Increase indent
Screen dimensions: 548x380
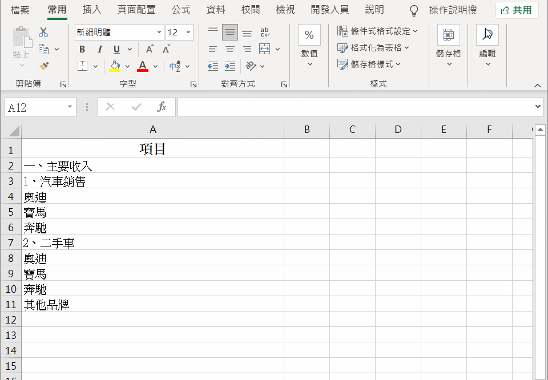(230, 66)
